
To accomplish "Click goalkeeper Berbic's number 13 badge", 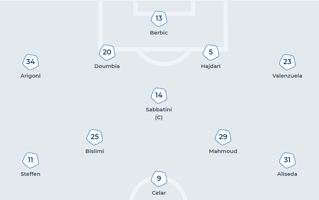I will (x=159, y=19).
